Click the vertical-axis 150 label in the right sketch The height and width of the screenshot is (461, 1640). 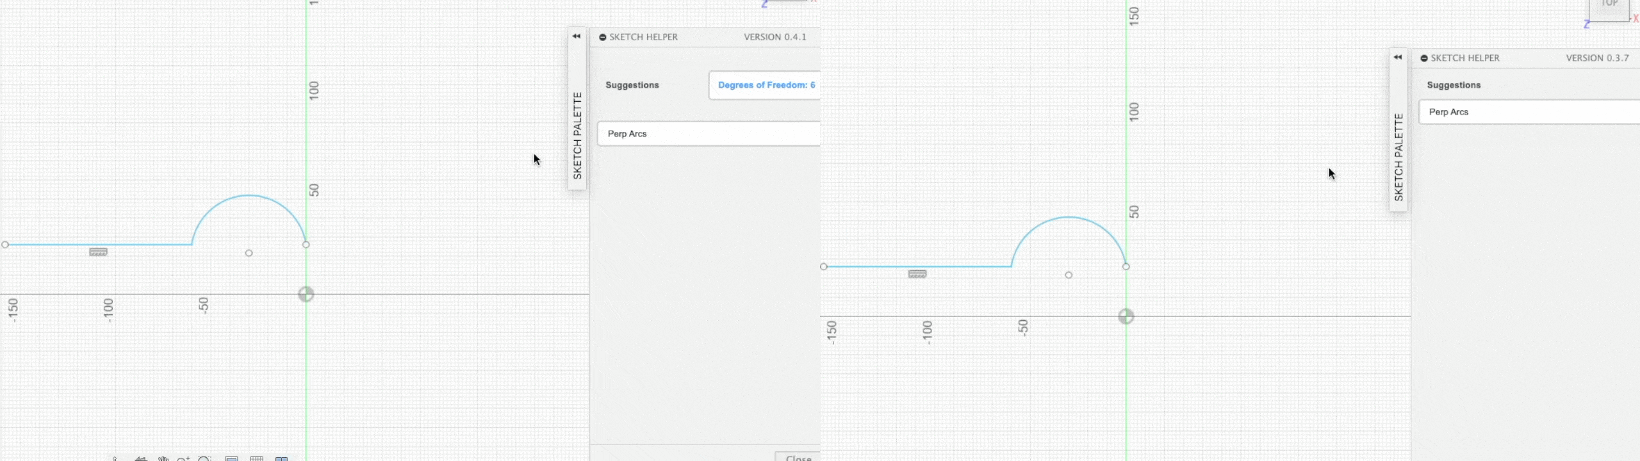point(1134,16)
